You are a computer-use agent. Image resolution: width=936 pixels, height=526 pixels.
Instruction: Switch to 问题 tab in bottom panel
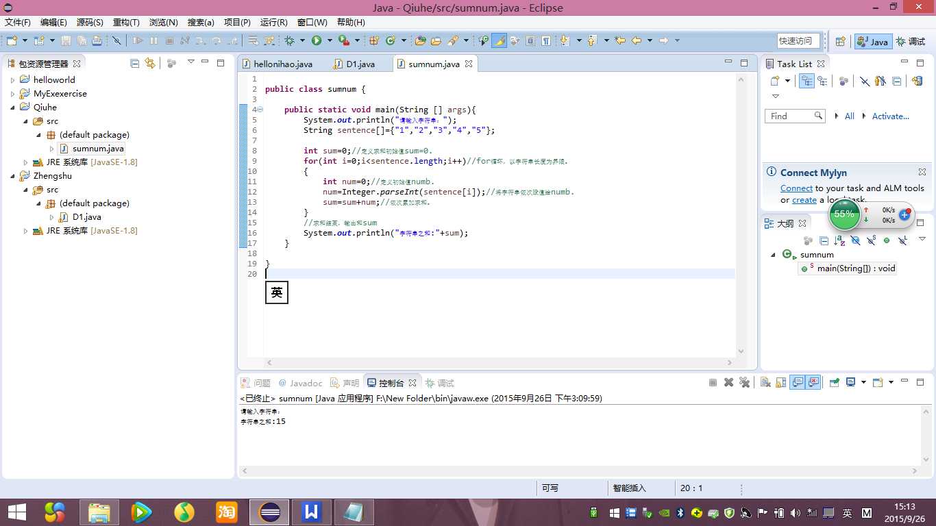pos(256,383)
